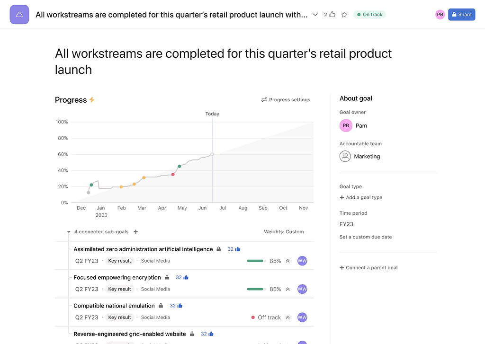Collapse the Assimilated zero administration sub-goal row
The height and width of the screenshot is (344, 485).
(x=289, y=261)
